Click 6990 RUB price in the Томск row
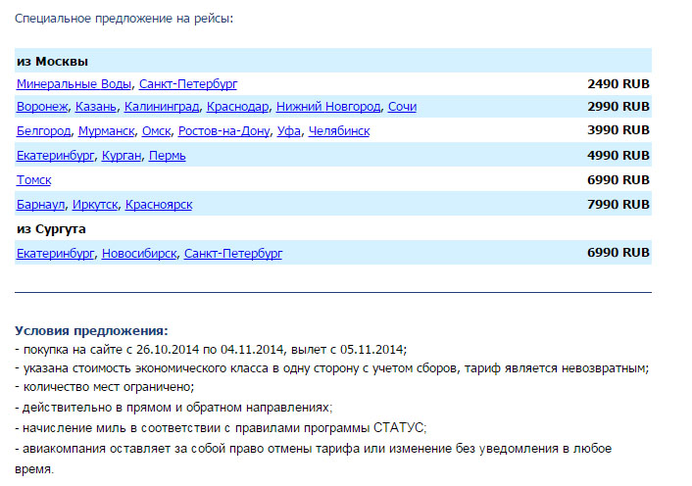692x486 pixels. [618, 180]
